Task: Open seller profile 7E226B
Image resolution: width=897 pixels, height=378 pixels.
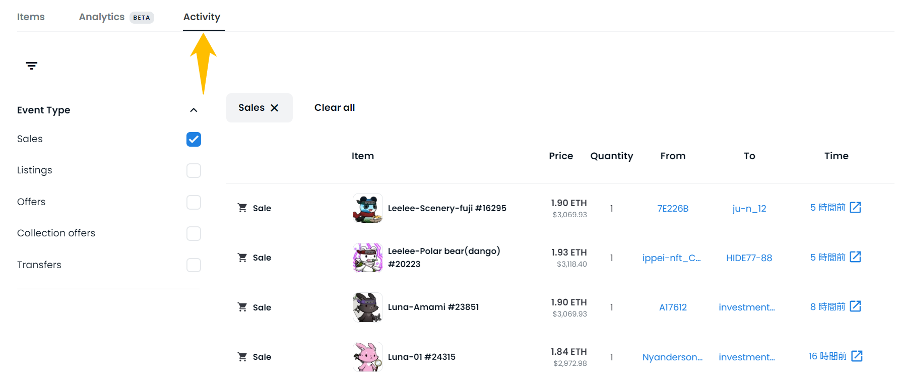Action: [x=673, y=208]
